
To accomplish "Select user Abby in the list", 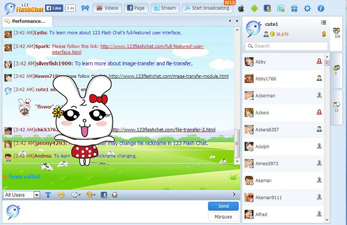I will pos(283,62).
